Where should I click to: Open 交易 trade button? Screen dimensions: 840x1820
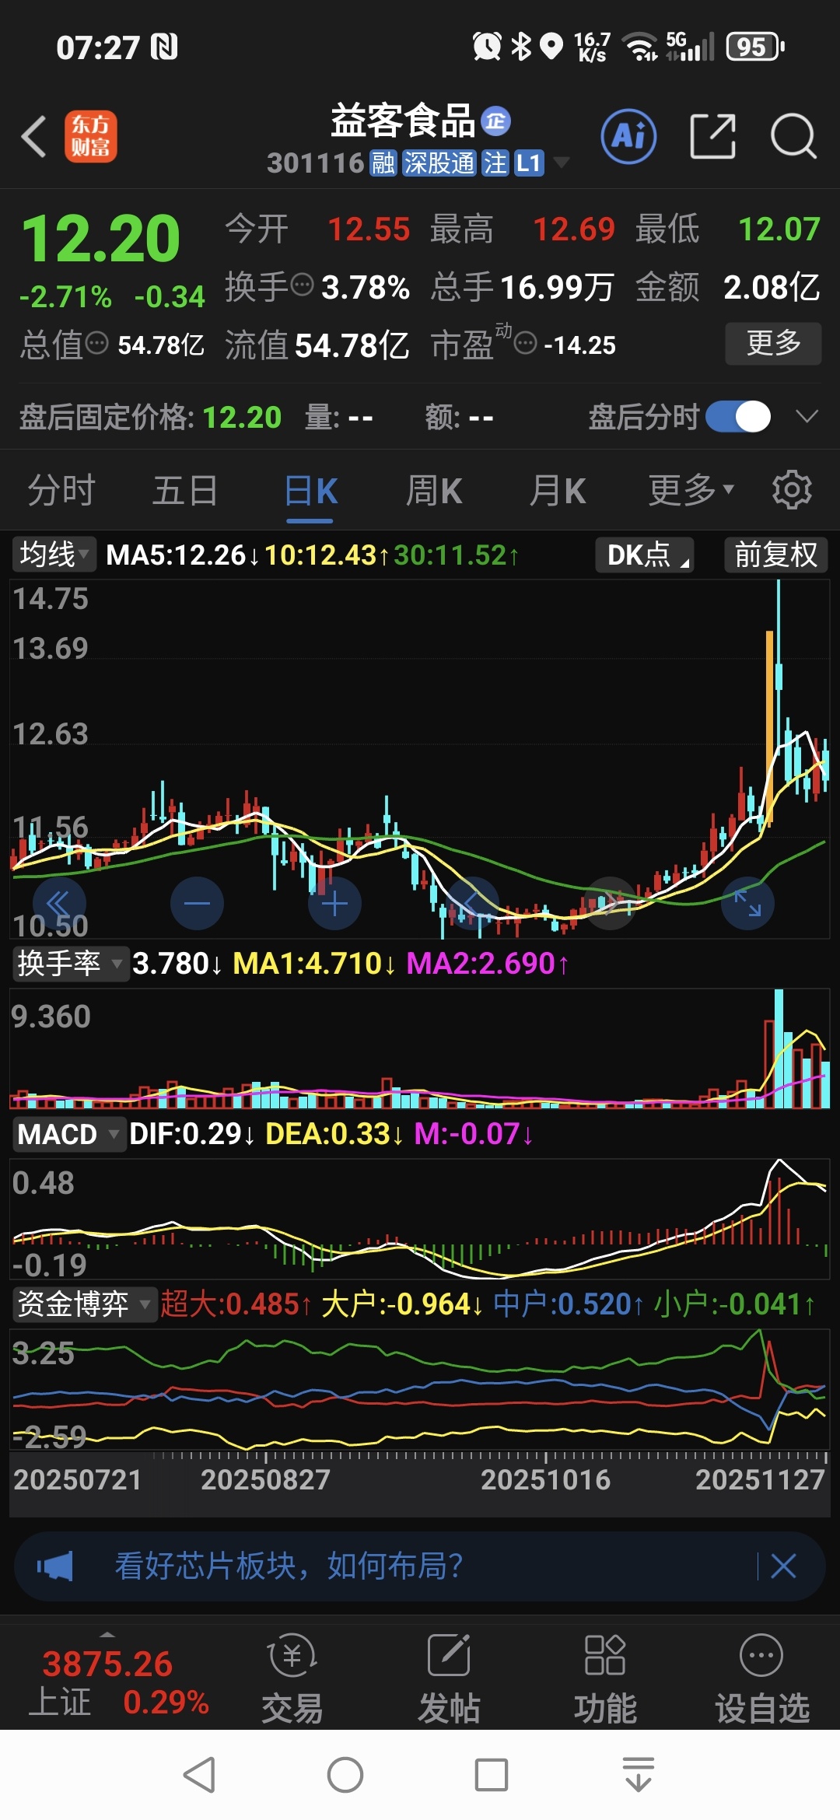pos(292,1680)
